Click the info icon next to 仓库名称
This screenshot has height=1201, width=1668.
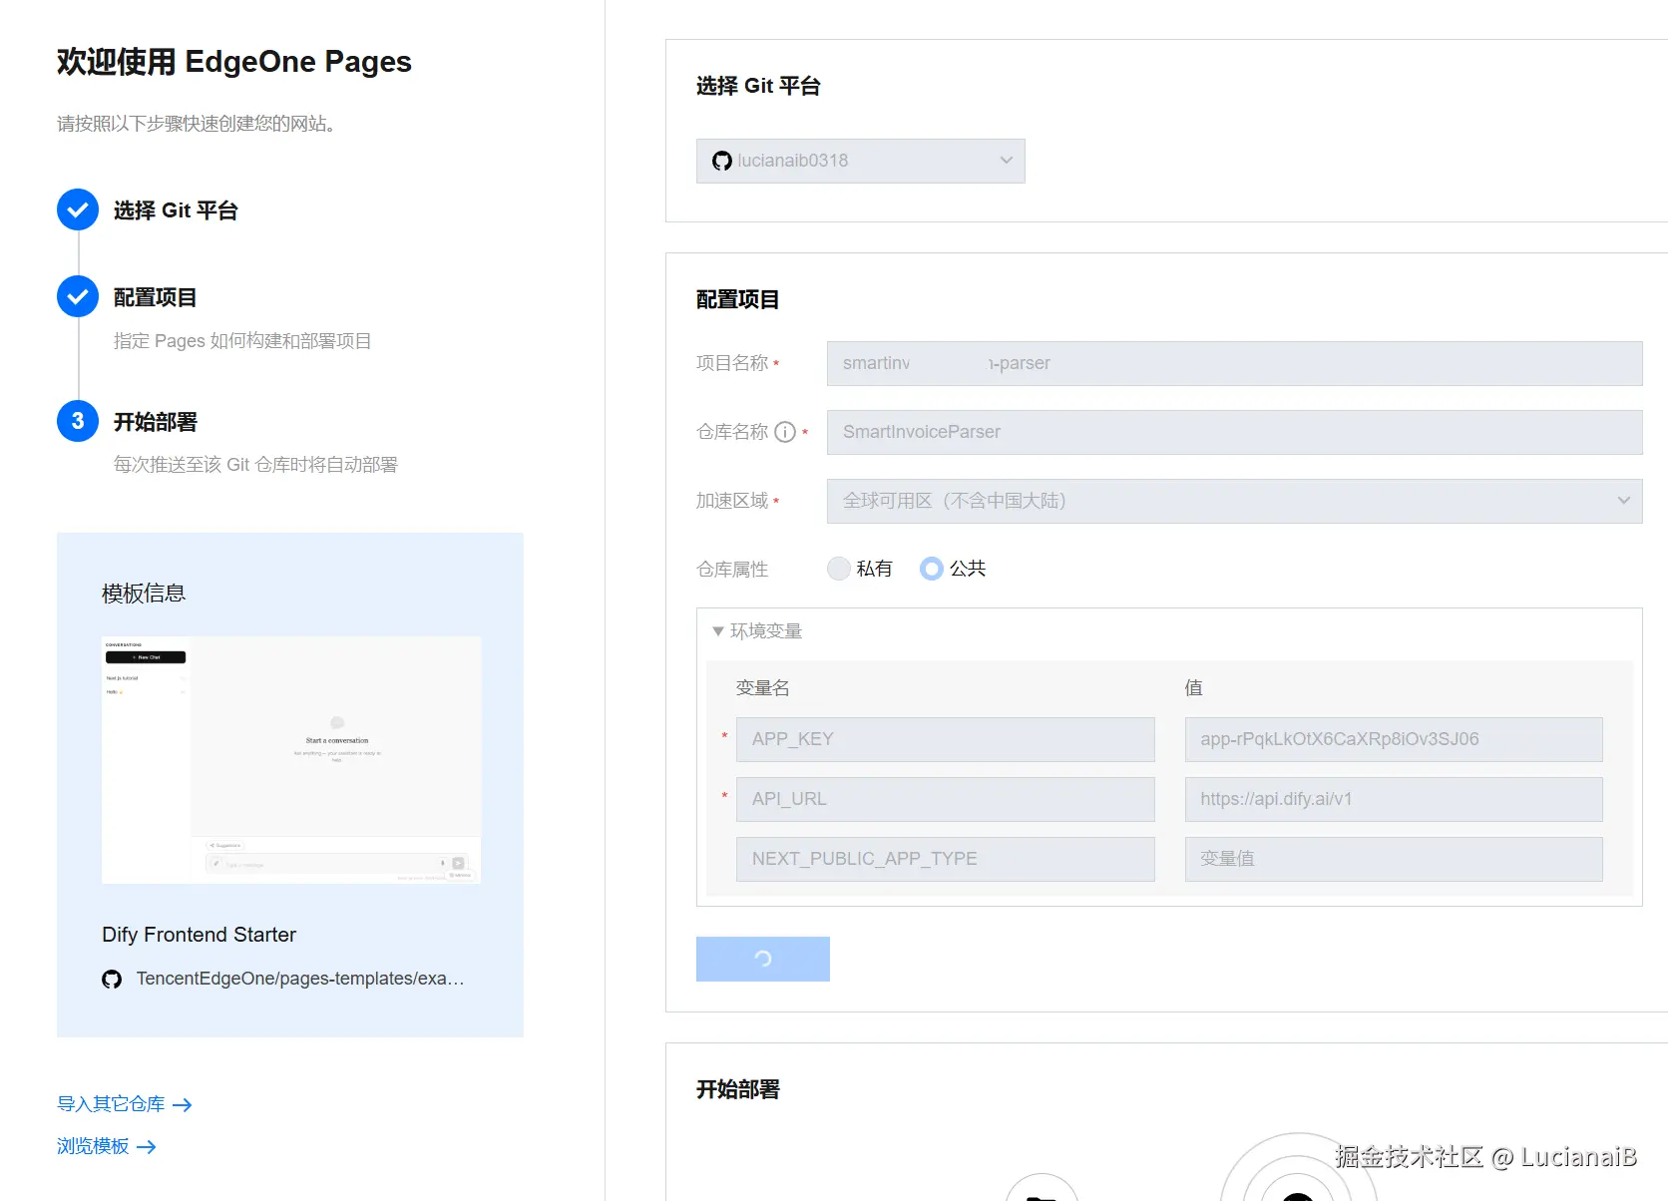click(x=785, y=432)
